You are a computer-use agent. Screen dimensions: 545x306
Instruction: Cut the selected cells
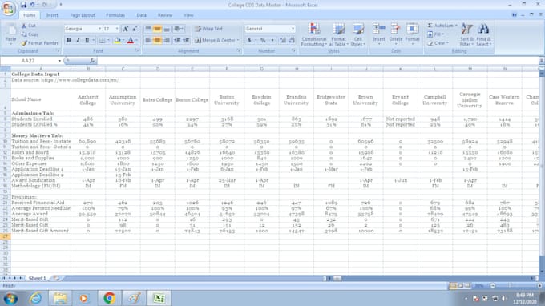pyautogui.click(x=29, y=26)
